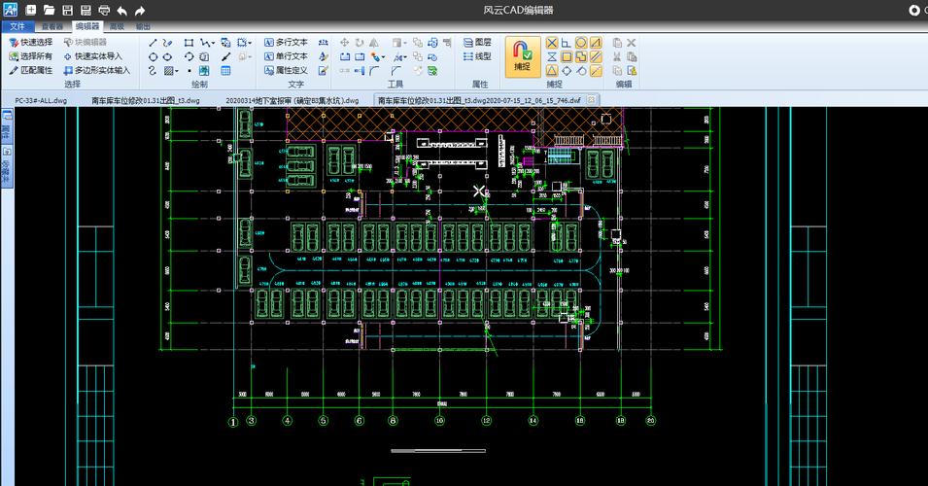The width and height of the screenshot is (928, 486).
Task: Open the File (文件) menu
Action: pos(17,27)
